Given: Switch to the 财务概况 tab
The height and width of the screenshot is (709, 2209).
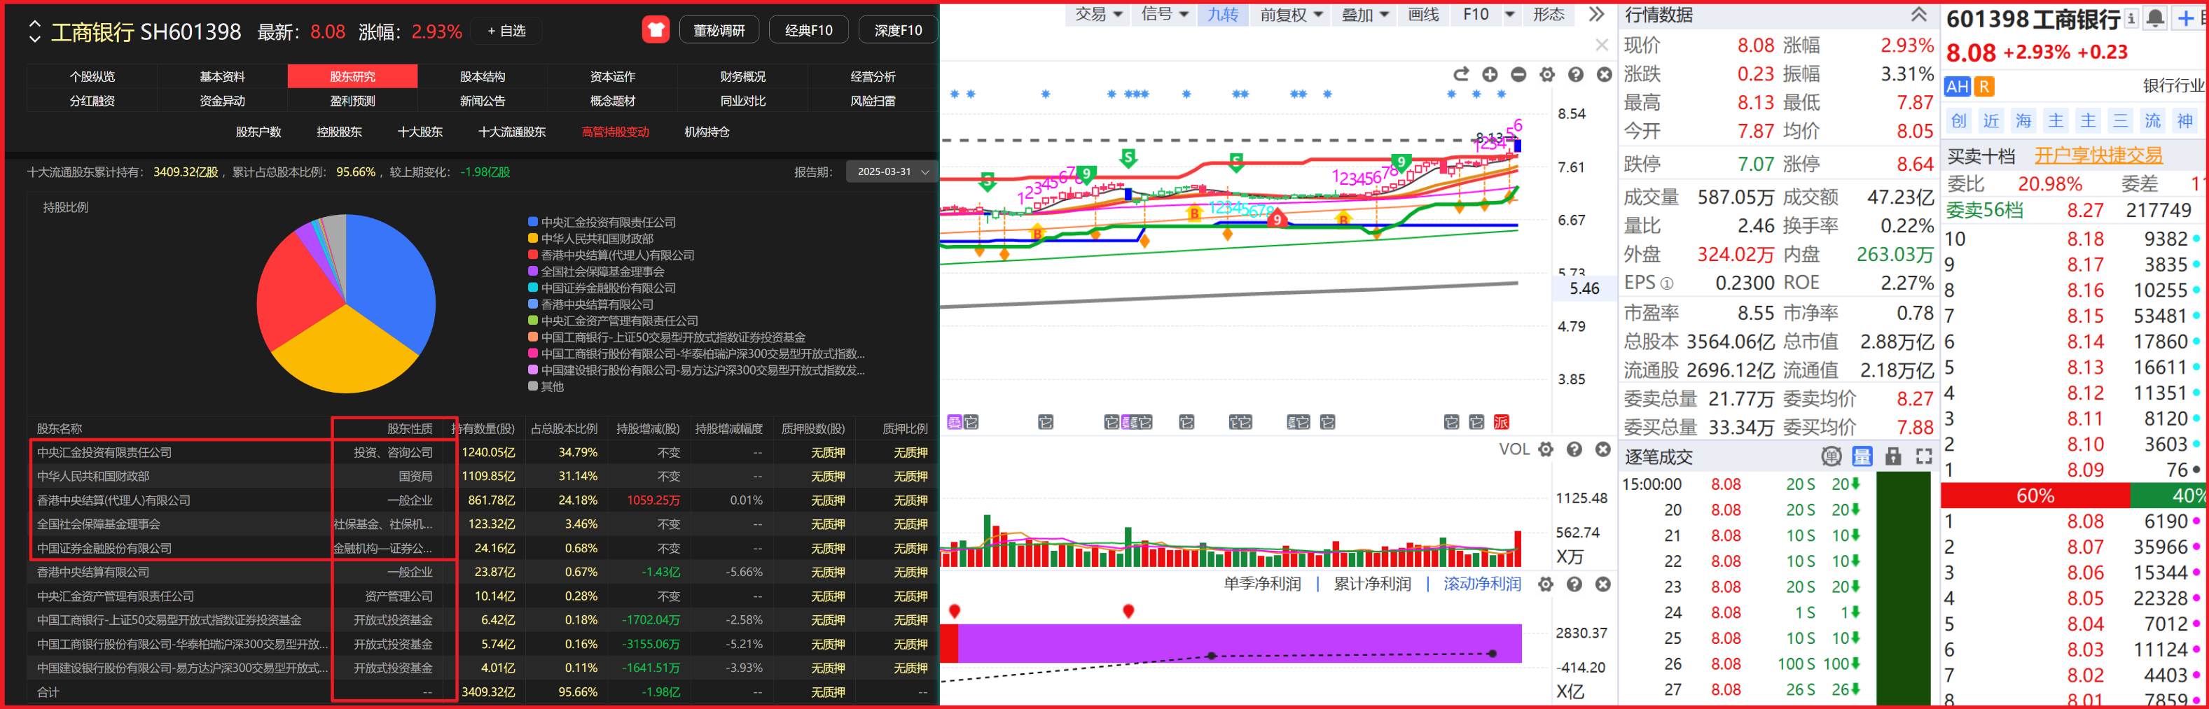Looking at the screenshot, I should point(742,76).
